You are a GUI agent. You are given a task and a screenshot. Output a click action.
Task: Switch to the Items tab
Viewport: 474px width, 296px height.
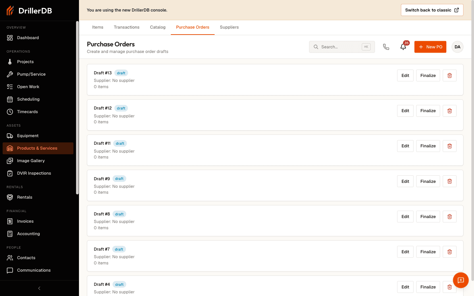pyautogui.click(x=98, y=27)
